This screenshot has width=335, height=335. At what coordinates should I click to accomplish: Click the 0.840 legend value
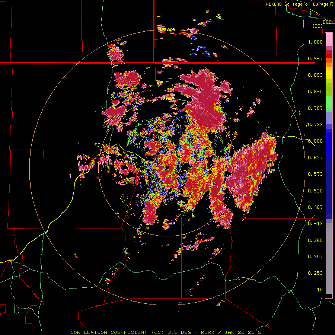[x=315, y=92]
